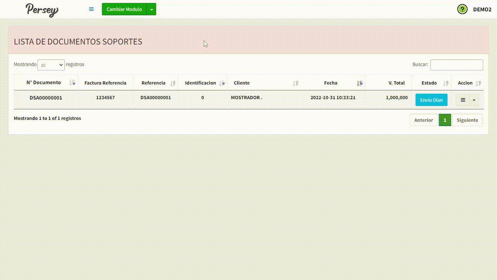Open the row action list icon button

tap(463, 100)
